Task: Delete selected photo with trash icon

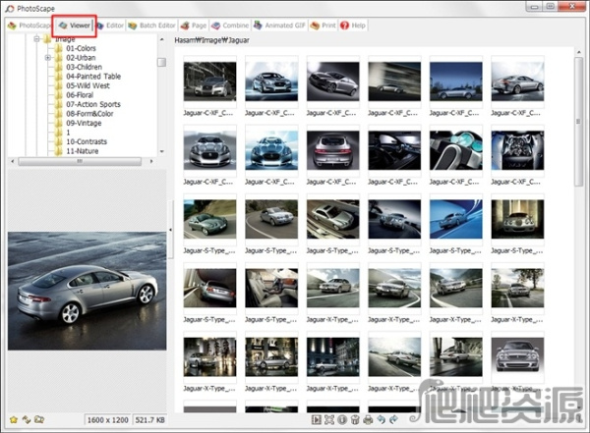Action: [353, 420]
